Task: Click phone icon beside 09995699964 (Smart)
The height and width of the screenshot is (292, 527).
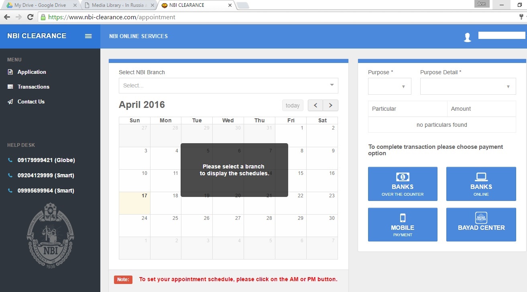Action: [10, 191]
